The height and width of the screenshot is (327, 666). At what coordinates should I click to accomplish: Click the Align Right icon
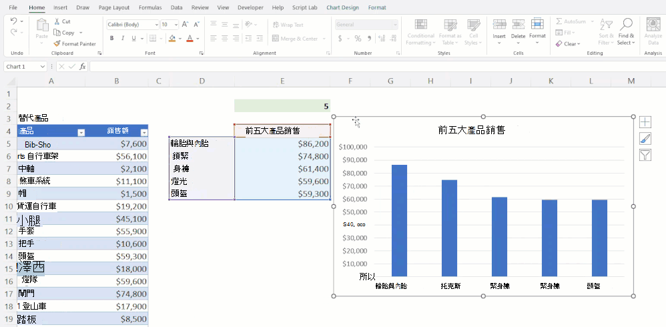(236, 39)
